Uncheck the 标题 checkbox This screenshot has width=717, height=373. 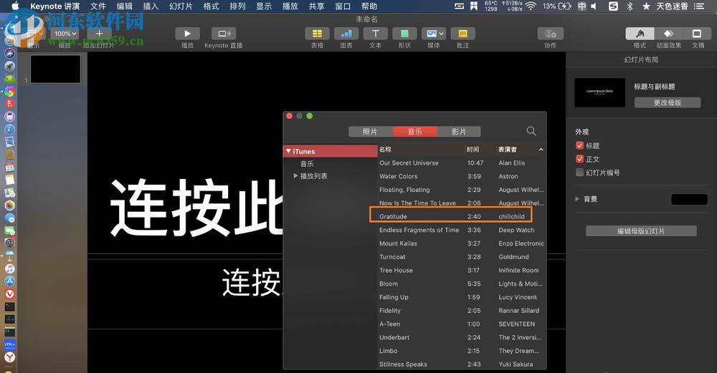coord(580,145)
